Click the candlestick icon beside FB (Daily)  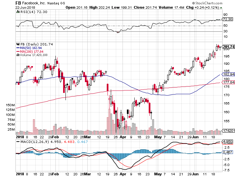(18, 44)
